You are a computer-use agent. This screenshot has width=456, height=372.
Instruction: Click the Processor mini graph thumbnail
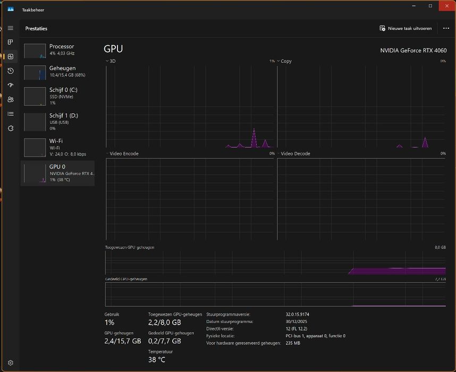click(35, 51)
